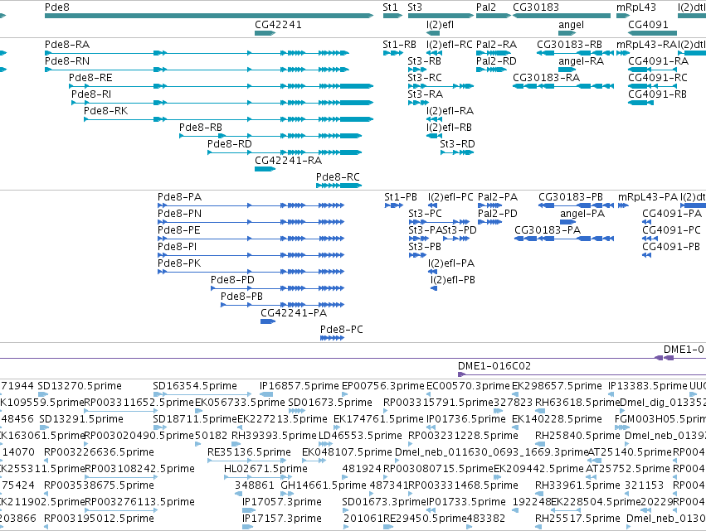Open the CG4091-RB transcript label
This screenshot has height=531, width=706.
click(x=657, y=94)
